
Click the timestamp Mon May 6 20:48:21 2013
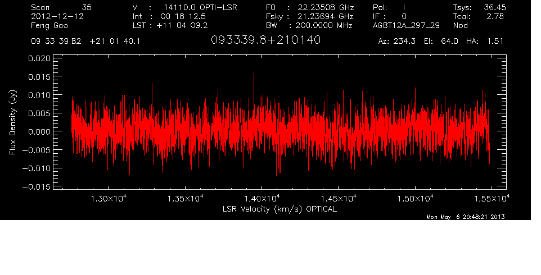click(x=466, y=217)
